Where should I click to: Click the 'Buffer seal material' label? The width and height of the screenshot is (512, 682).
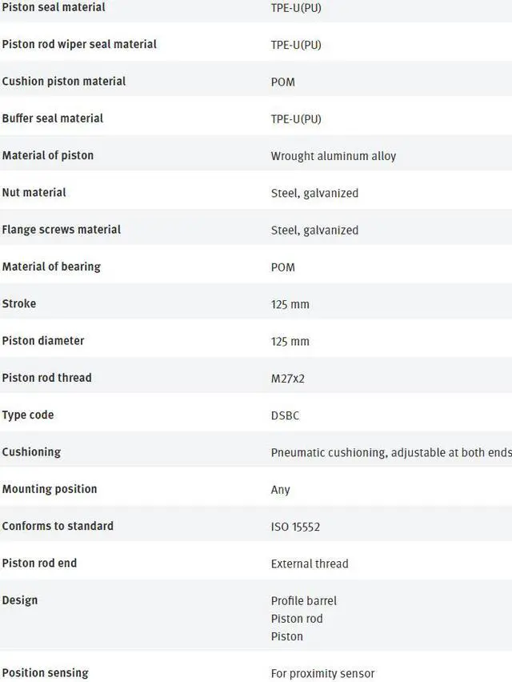point(53,118)
